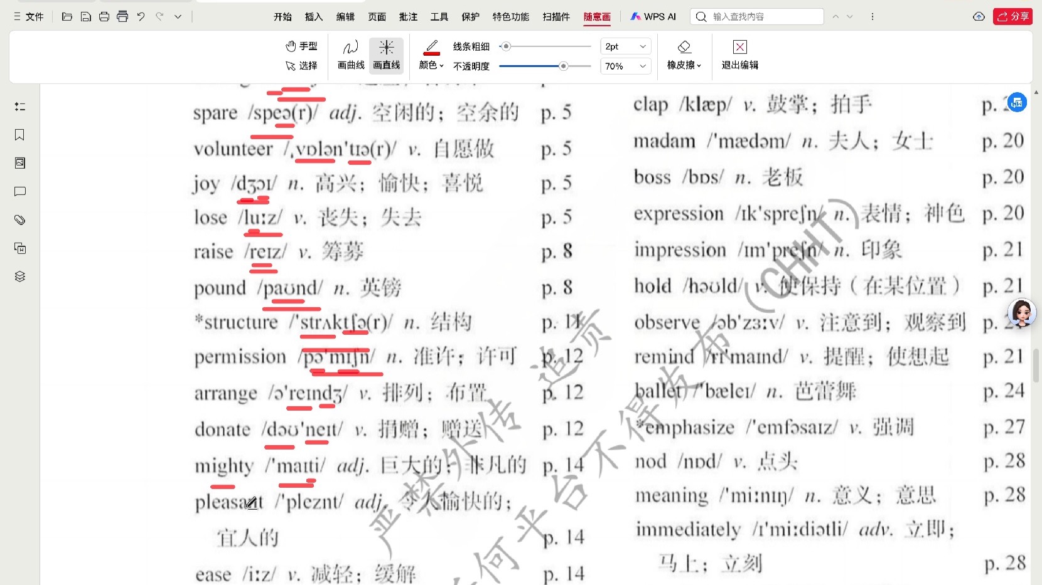Viewport: 1042px width, 585px height.
Task: Click the word 'permission' in the document
Action: click(x=240, y=357)
